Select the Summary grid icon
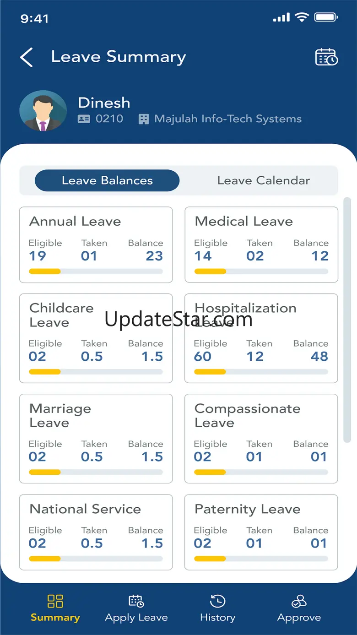This screenshot has height=635, width=357. point(55,601)
